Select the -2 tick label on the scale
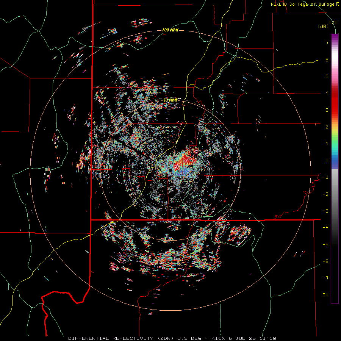The image size is (341, 341). pyautogui.click(x=325, y=194)
